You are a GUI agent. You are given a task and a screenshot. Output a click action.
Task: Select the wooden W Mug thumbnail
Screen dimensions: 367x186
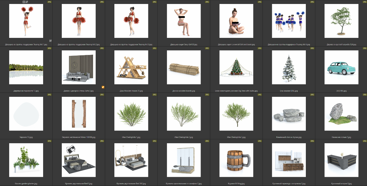click(x=236, y=160)
